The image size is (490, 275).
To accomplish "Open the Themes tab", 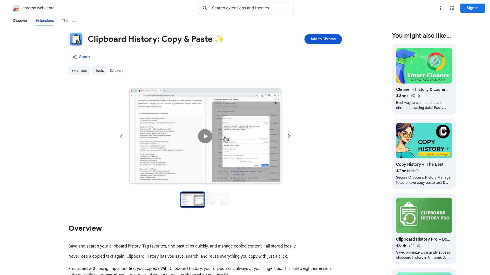I will coord(68,21).
